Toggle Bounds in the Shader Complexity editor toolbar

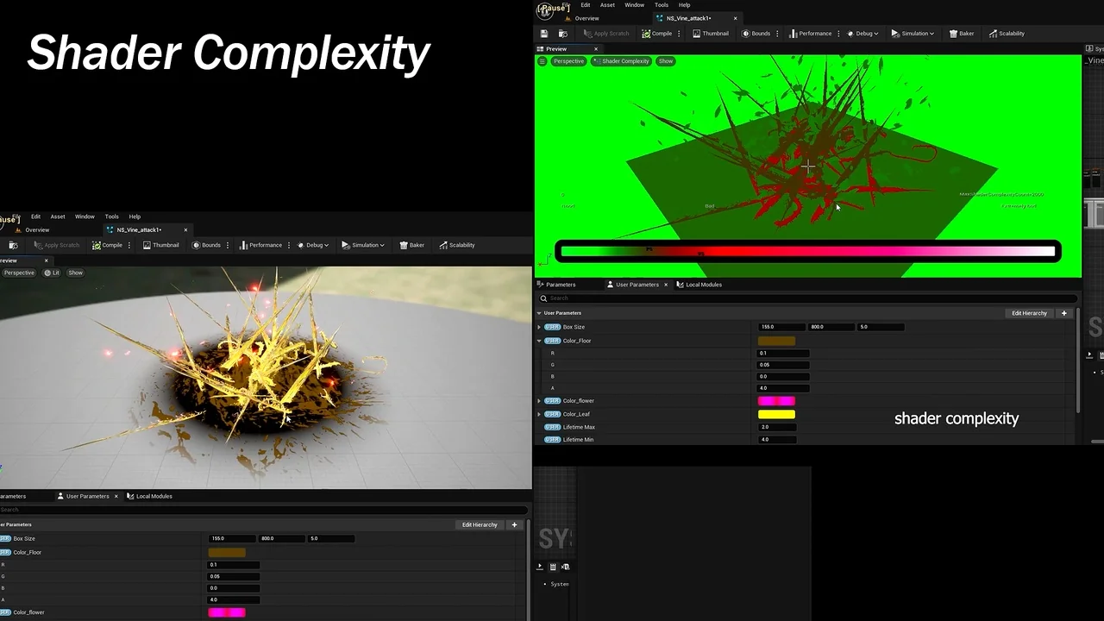coord(756,34)
